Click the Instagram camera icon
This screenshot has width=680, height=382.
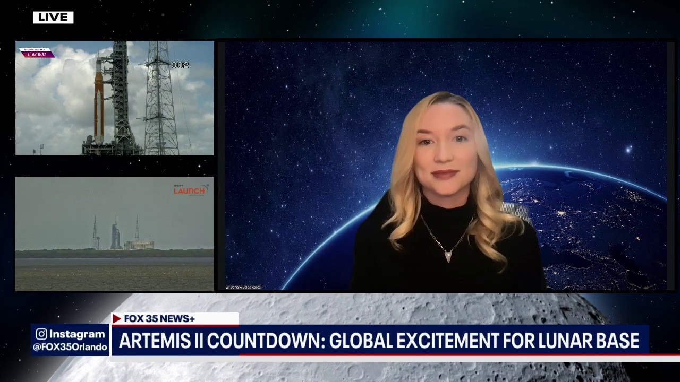pos(41,334)
